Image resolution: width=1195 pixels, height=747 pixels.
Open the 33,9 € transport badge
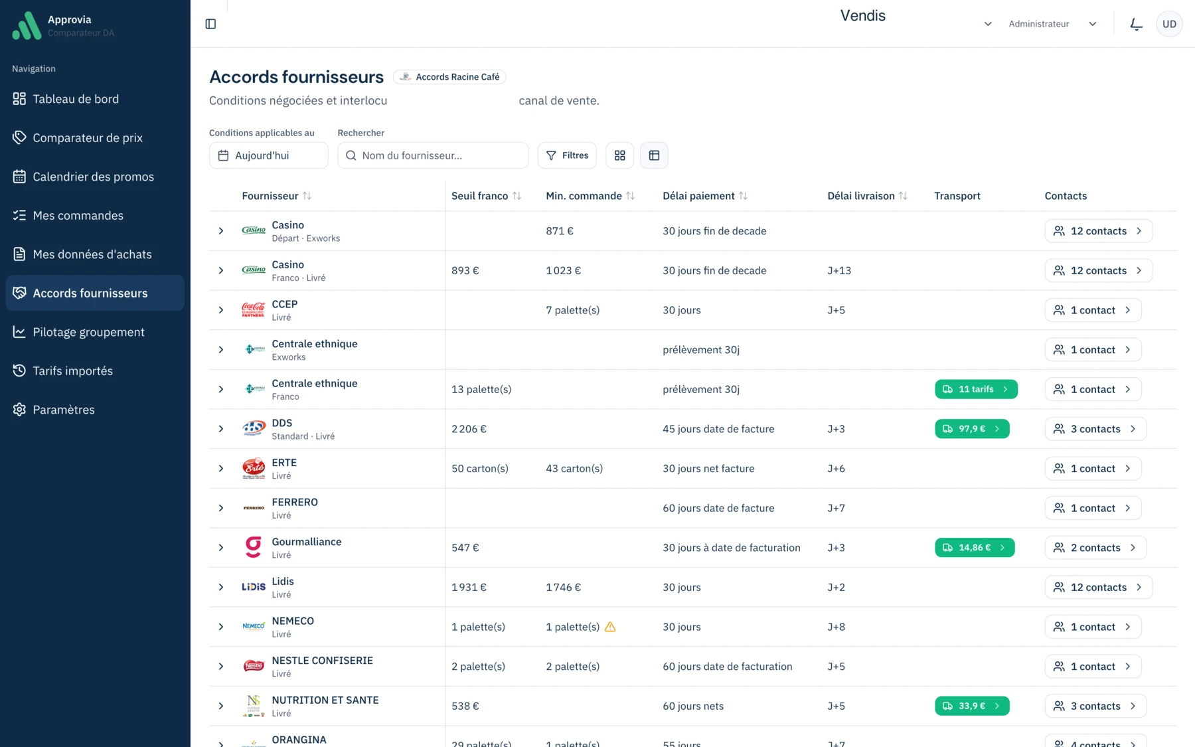click(972, 706)
